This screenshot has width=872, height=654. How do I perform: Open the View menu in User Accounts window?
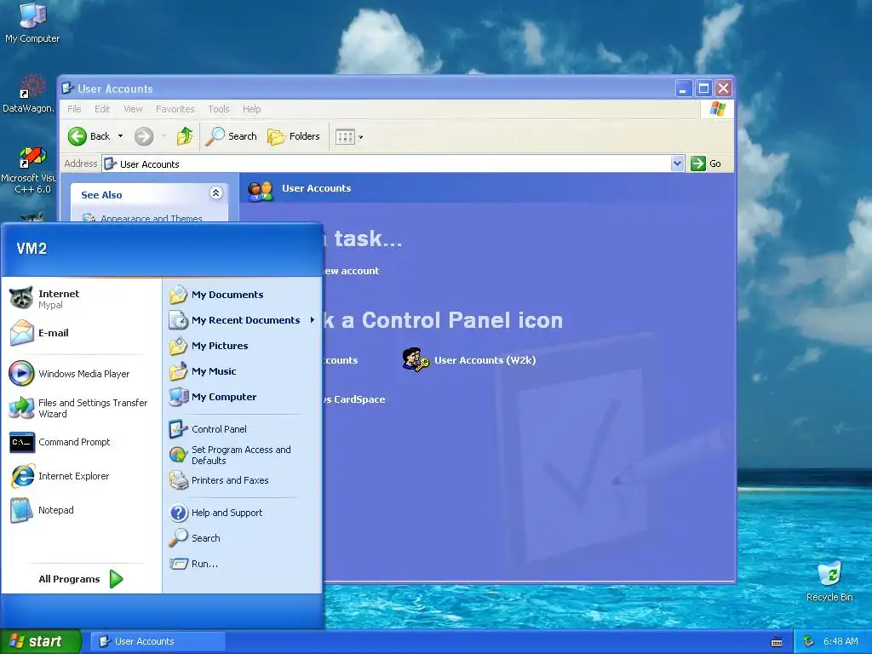point(133,109)
